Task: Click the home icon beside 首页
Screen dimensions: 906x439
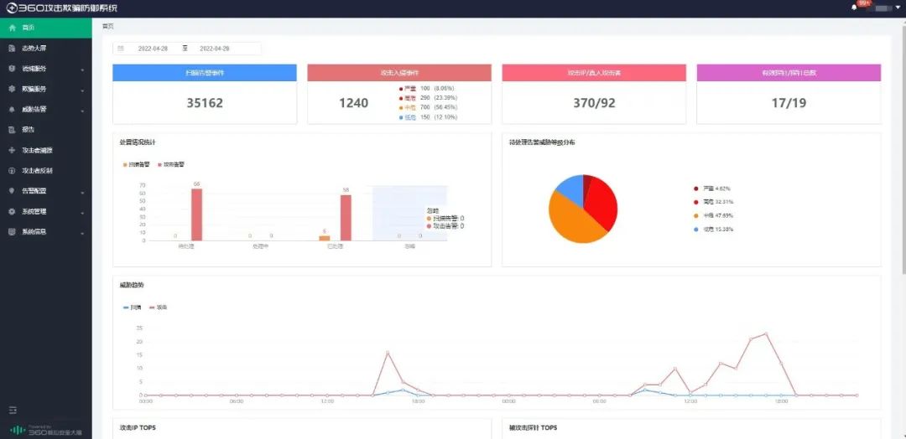Action: 12,28
